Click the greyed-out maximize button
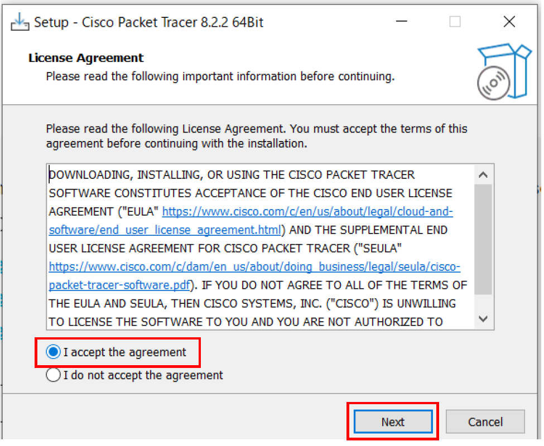The width and height of the screenshot is (544, 446). tap(455, 22)
